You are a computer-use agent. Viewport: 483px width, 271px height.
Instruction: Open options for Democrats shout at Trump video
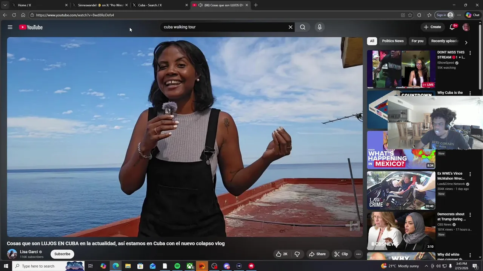(470, 215)
